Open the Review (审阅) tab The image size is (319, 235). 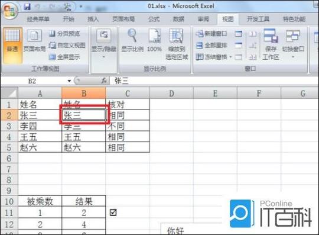click(x=203, y=19)
